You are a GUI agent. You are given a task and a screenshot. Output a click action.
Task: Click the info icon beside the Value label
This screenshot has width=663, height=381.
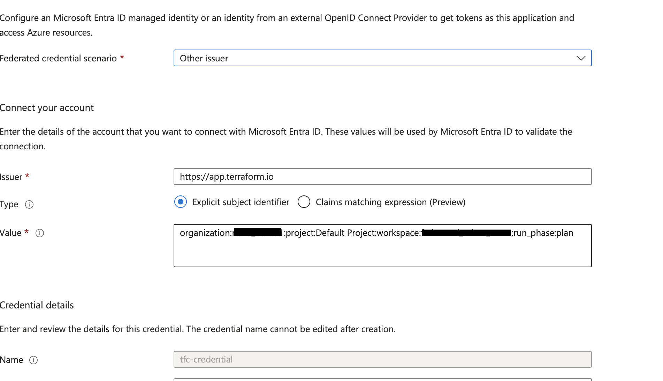coord(40,233)
